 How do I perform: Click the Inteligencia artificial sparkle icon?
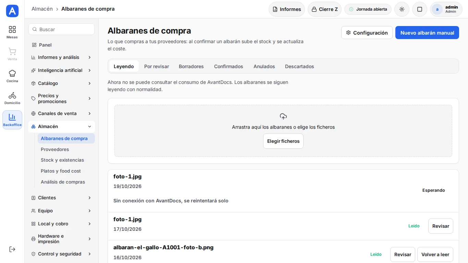click(x=33, y=70)
